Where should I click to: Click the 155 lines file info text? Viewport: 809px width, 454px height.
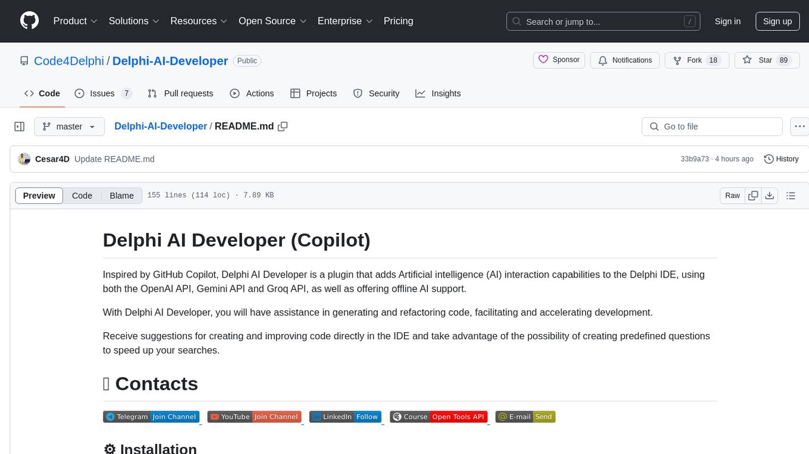[211, 196]
